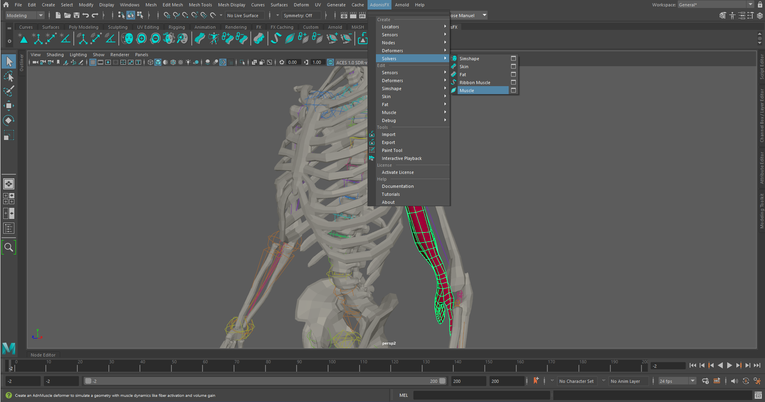Screen dimensions: 765x402
Task: Select the Rotate tool in toolbox
Action: click(9, 120)
